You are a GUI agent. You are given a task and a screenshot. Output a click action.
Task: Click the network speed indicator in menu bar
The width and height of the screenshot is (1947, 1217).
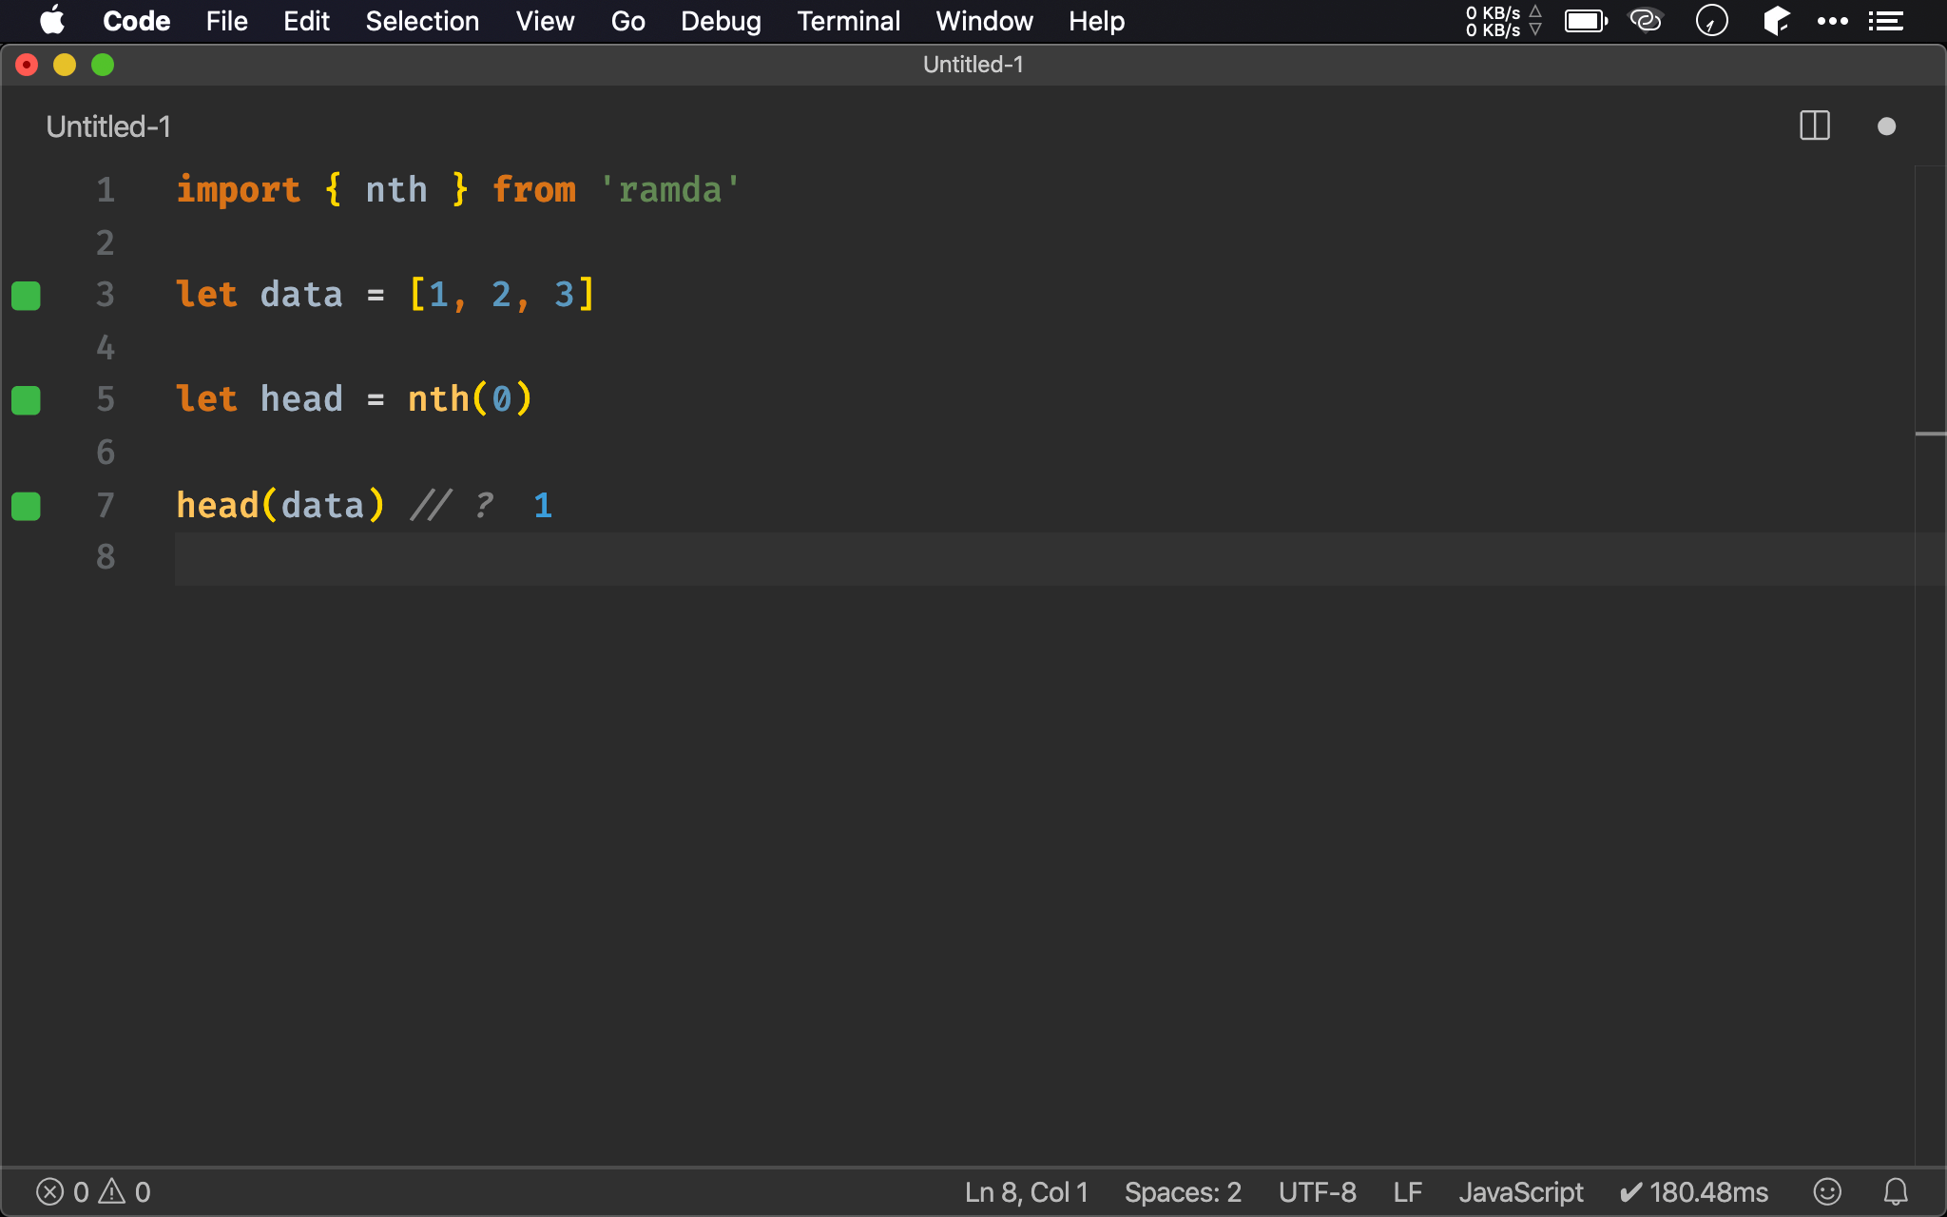[x=1503, y=21]
